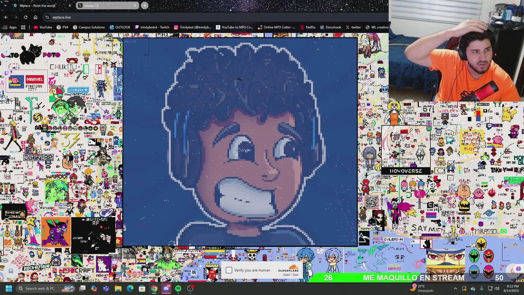Click the pixel art portrait on canvas
The image size is (524, 295).
pos(240,142)
